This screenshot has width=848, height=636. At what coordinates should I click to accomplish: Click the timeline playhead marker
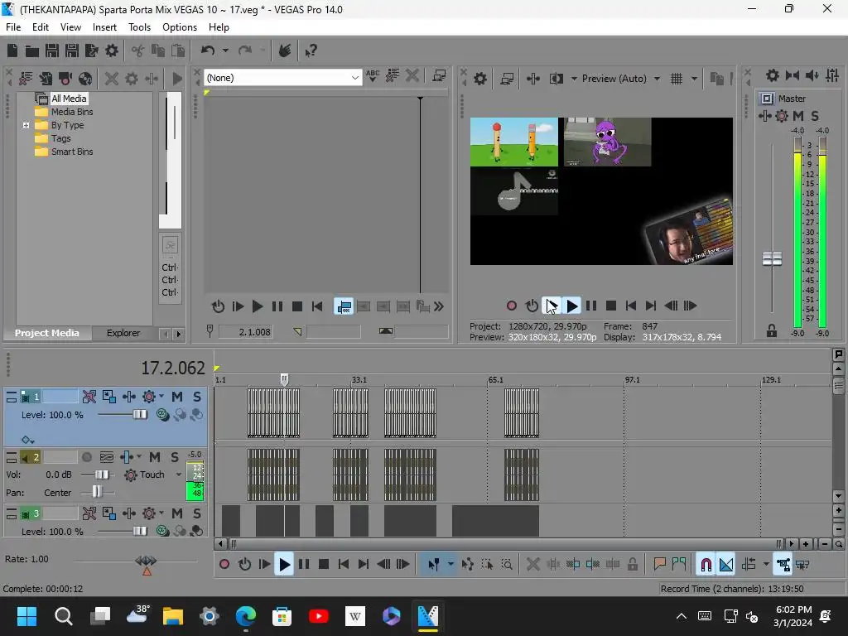(285, 379)
